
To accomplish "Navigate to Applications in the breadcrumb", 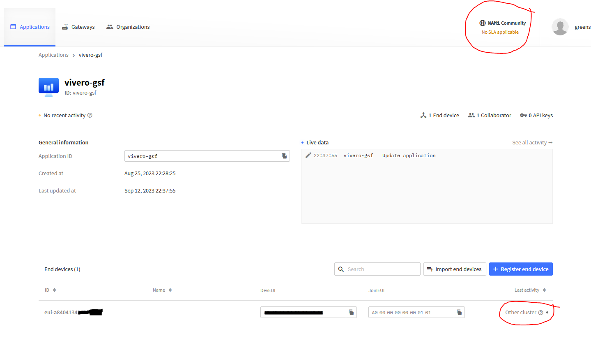I will tap(53, 55).
